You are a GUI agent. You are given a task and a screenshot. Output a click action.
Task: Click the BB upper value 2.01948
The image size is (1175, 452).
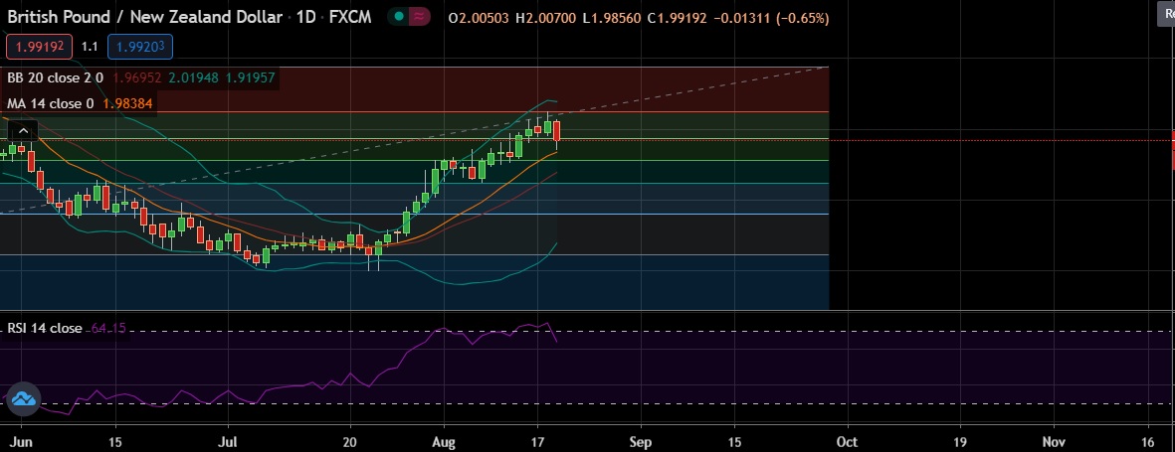[193, 77]
